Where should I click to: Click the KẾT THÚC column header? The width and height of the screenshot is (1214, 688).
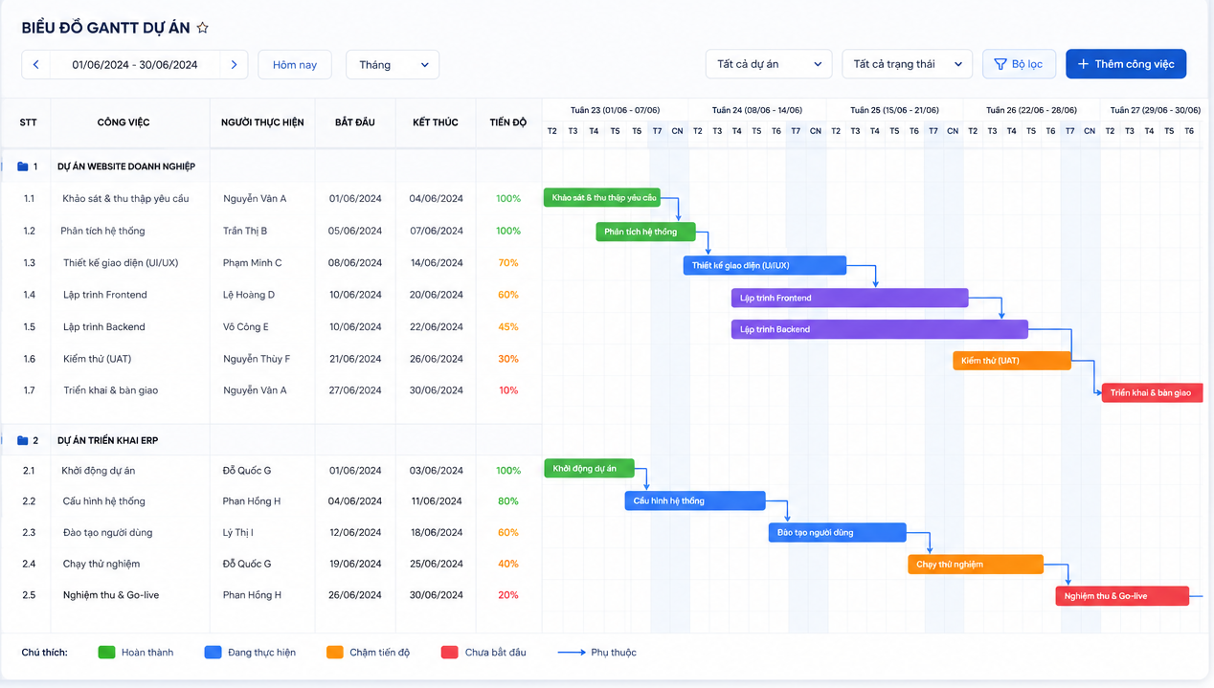click(436, 122)
